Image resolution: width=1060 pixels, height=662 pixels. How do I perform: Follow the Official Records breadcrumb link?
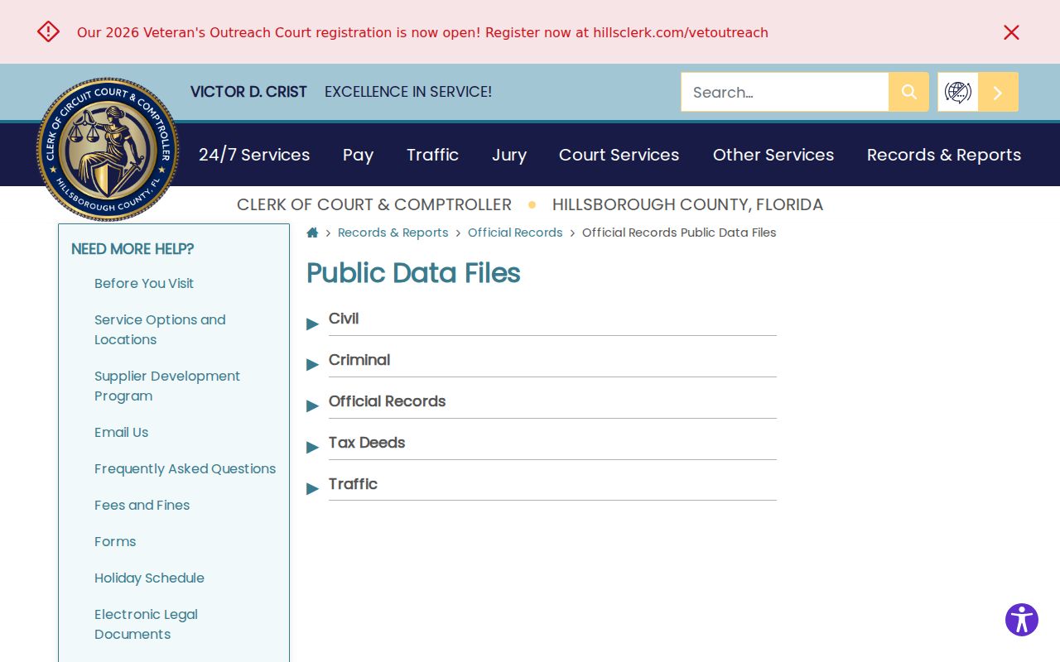point(515,233)
